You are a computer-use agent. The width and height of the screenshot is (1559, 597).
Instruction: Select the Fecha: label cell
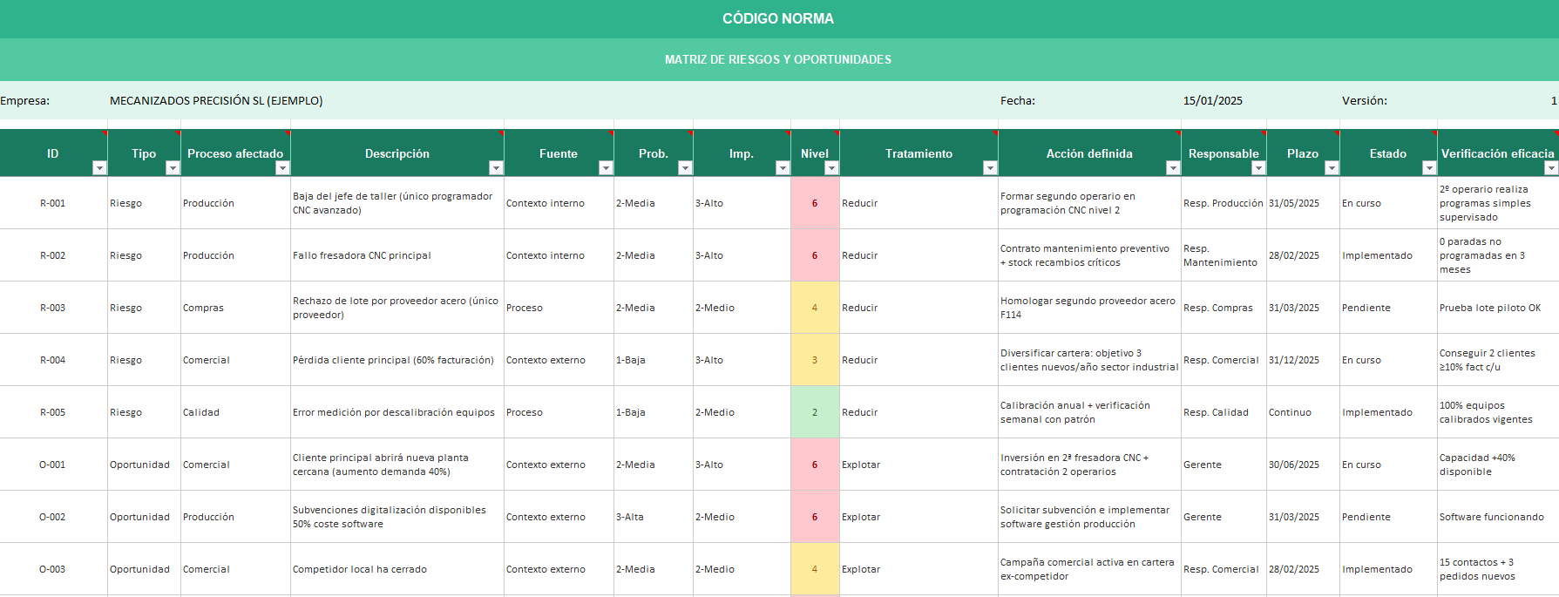click(x=1018, y=101)
